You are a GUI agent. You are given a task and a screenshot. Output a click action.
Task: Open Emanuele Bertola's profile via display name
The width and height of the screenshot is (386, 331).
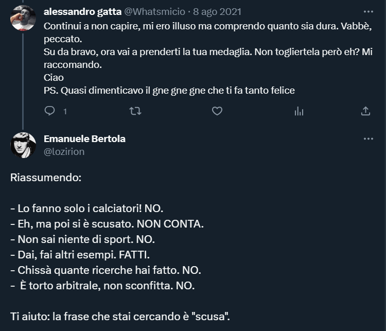coord(84,138)
